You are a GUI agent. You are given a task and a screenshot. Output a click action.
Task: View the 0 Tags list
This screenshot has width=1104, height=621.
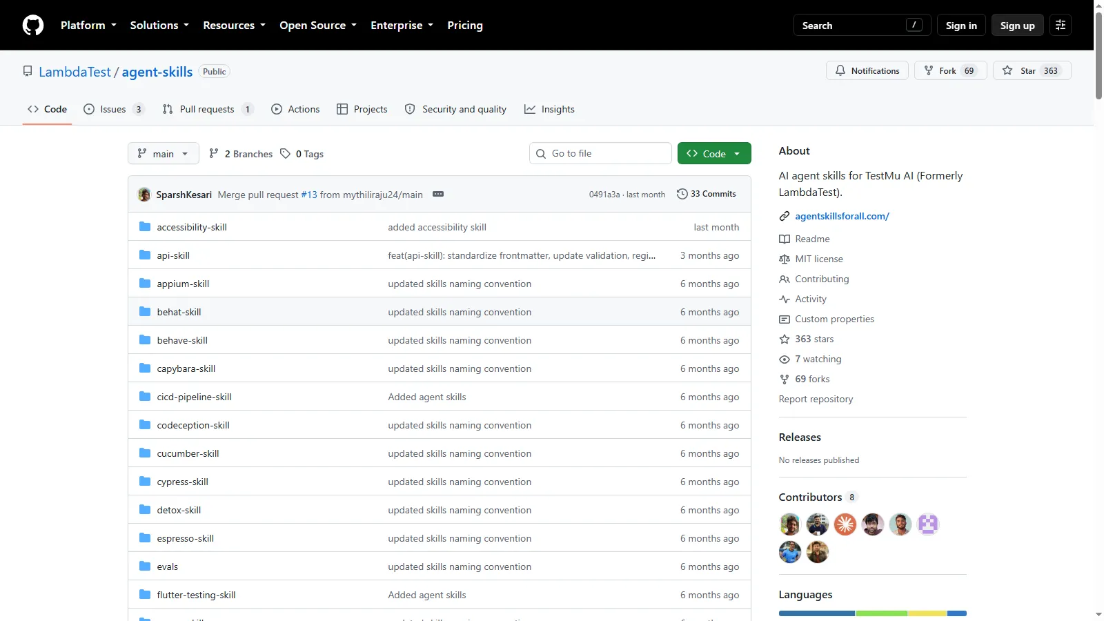pyautogui.click(x=302, y=154)
